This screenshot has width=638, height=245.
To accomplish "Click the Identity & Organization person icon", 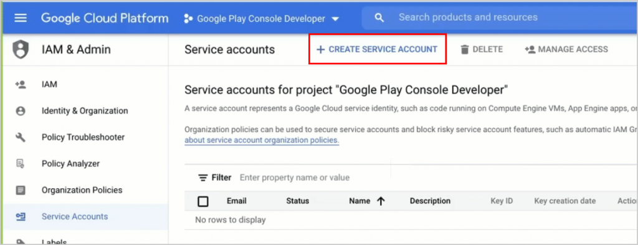I will 21,111.
